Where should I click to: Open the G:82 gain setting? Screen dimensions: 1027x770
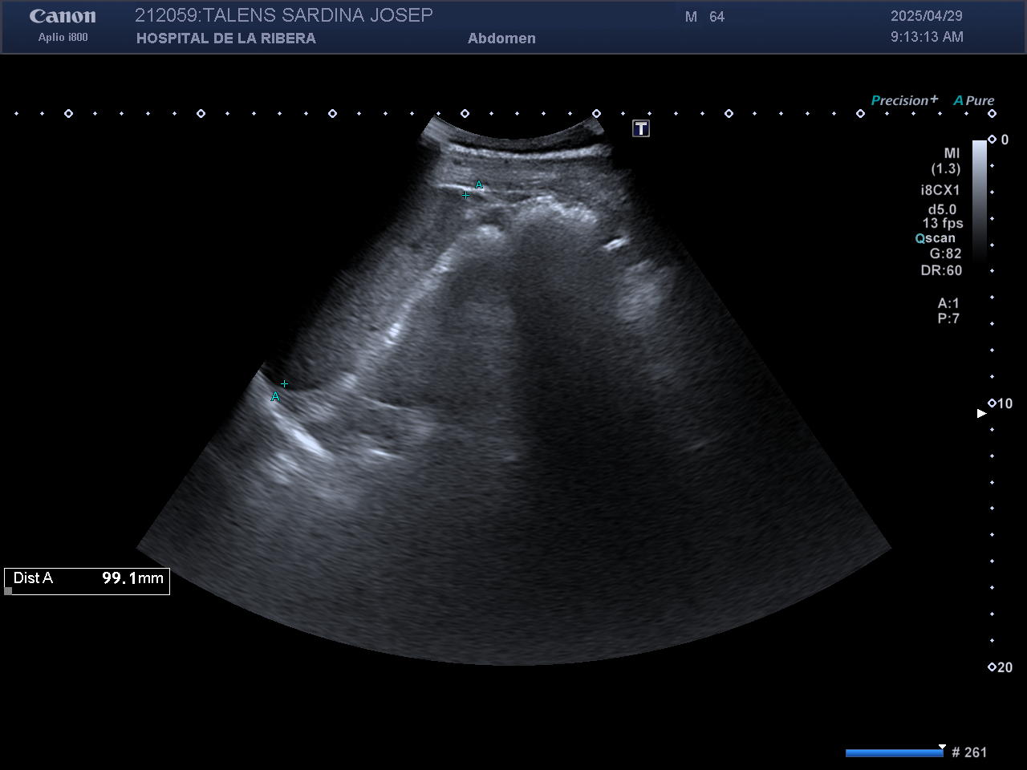[945, 253]
